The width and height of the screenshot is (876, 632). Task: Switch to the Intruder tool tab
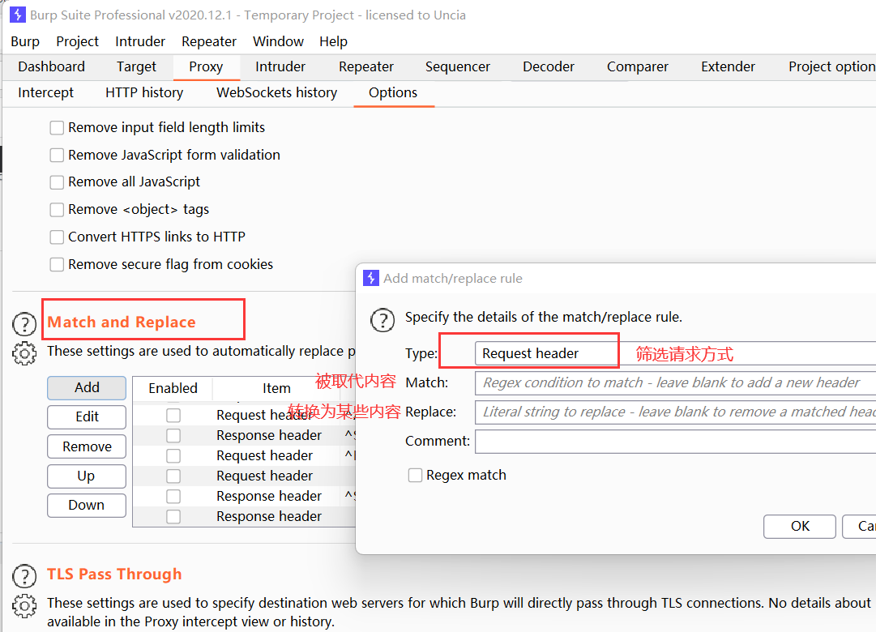[280, 66]
